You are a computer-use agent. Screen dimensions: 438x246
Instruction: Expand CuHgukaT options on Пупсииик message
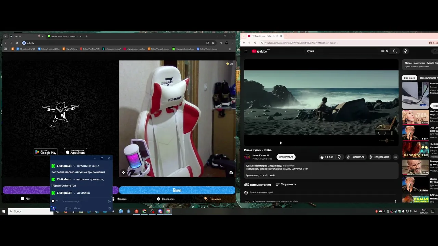point(74,166)
